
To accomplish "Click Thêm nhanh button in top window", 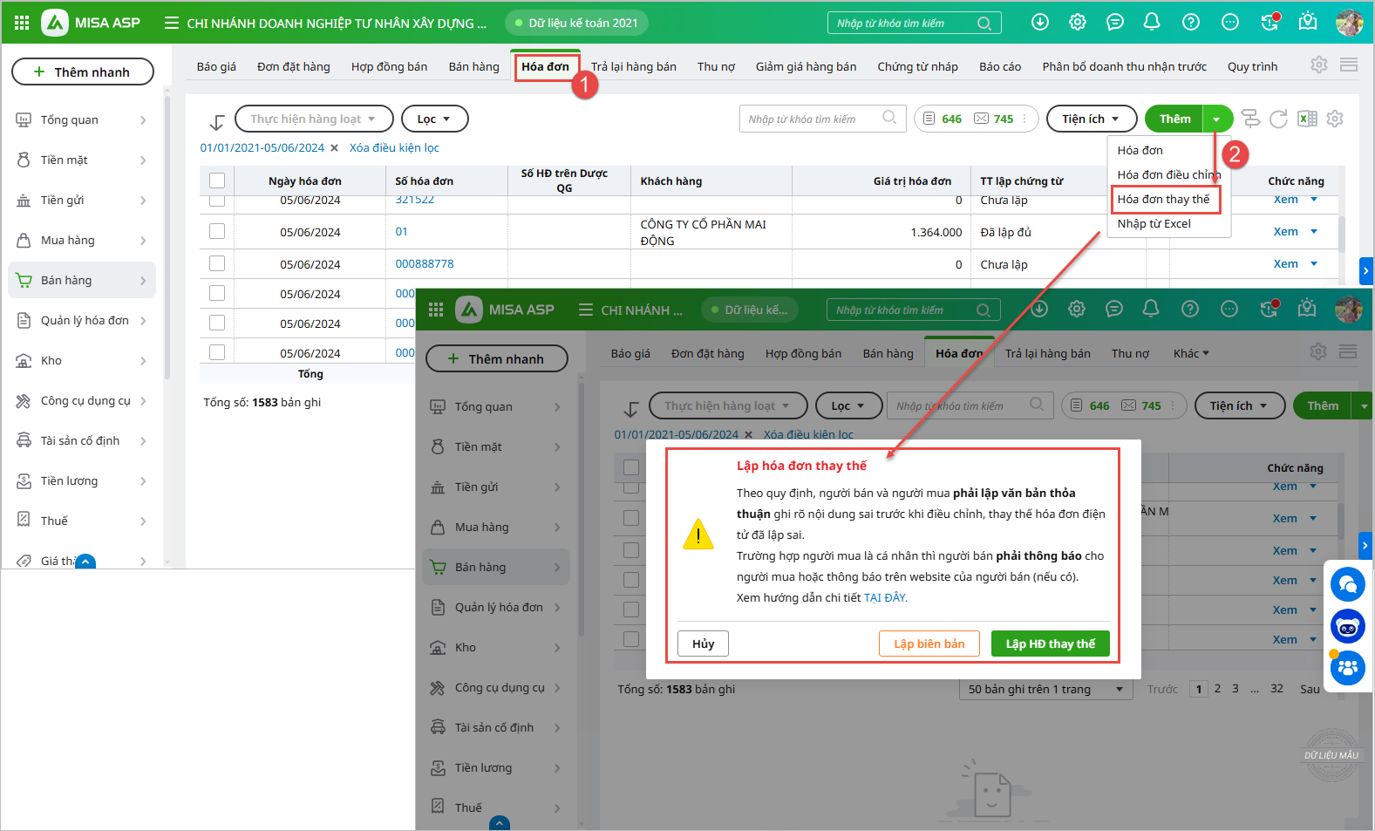I will point(83,72).
